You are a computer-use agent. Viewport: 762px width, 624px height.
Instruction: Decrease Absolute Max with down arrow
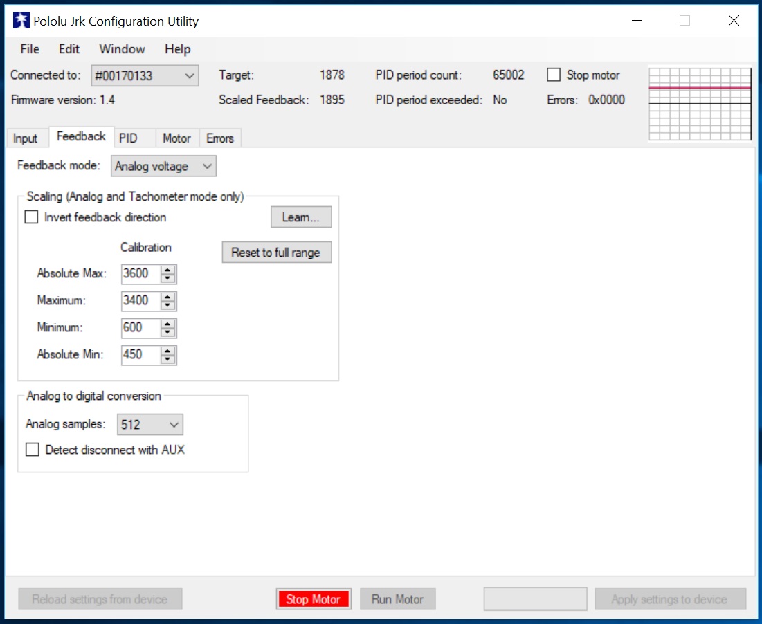coord(167,278)
